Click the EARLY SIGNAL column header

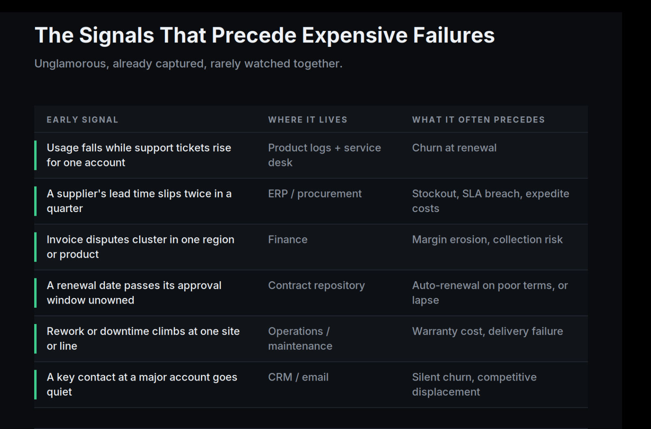click(82, 120)
